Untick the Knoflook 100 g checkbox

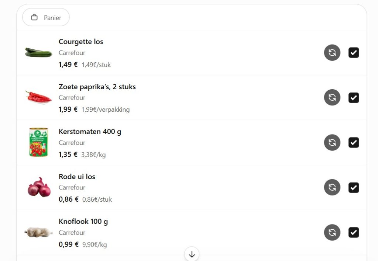[x=353, y=232]
